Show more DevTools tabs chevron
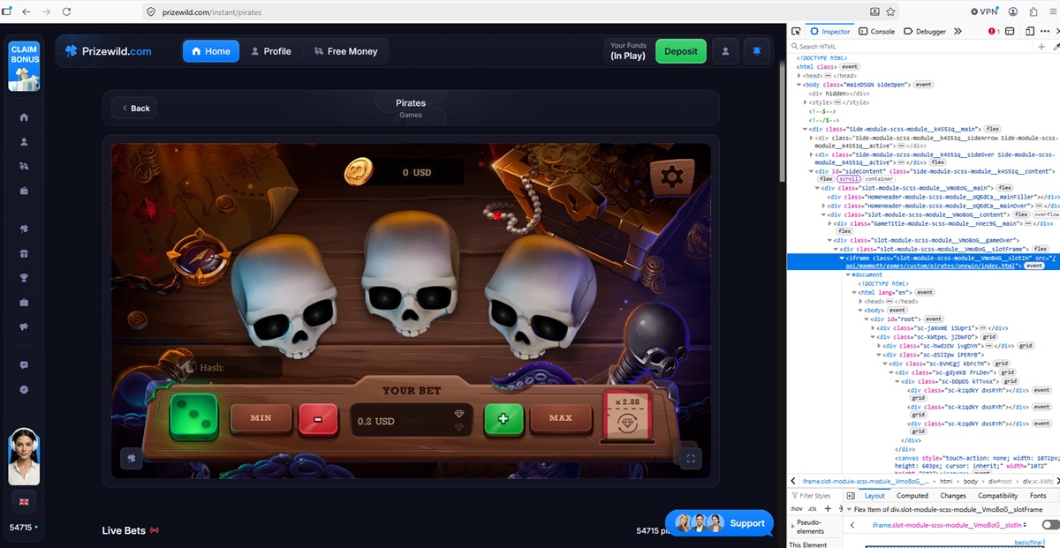Screen dimensions: 1060x548 958,31
